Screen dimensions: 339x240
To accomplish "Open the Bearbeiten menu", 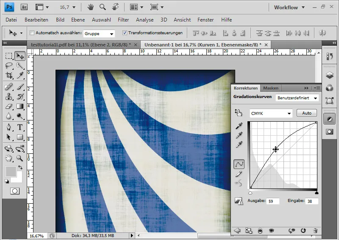I will pos(36,20).
